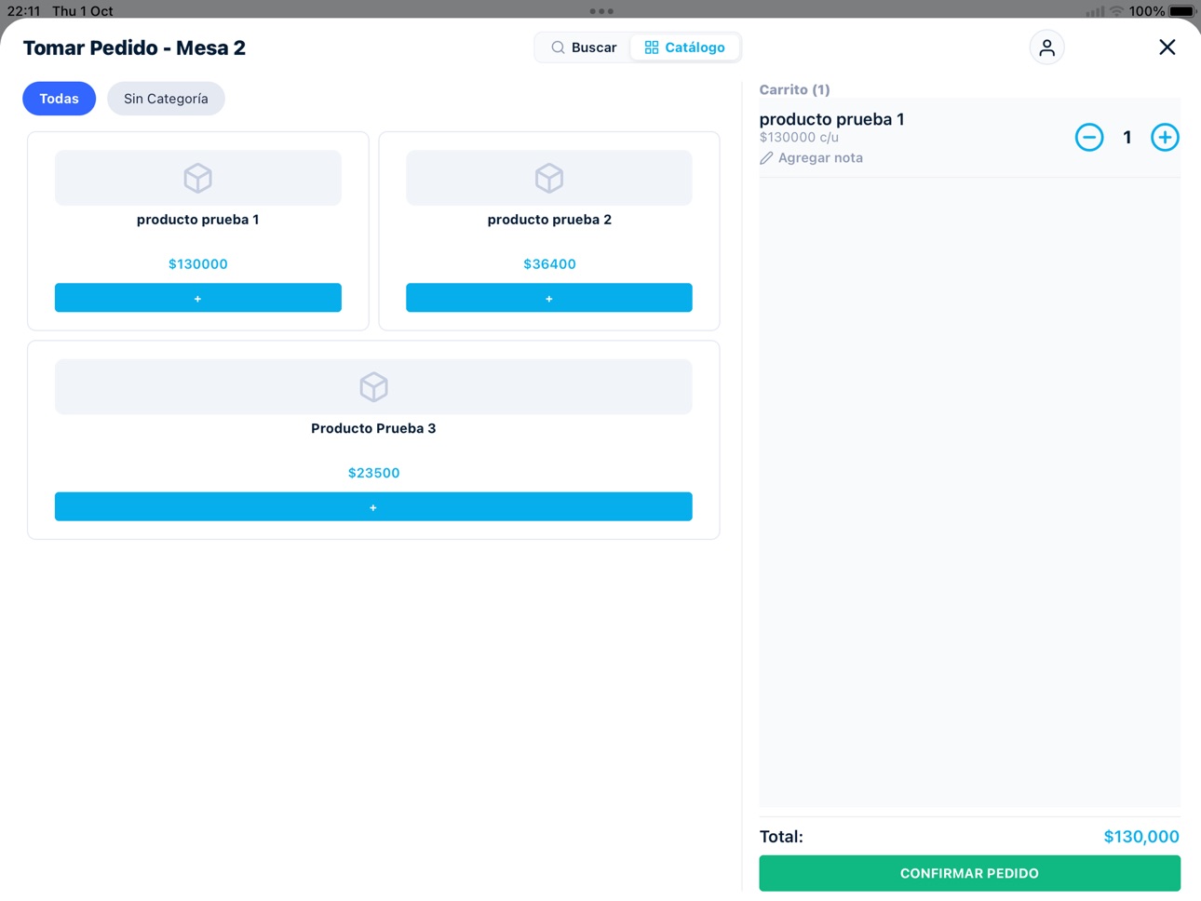
Task: Select the Todas category filter
Action: click(59, 99)
